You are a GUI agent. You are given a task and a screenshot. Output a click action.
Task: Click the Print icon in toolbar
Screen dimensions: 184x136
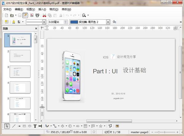pyautogui.click(x=37, y=15)
